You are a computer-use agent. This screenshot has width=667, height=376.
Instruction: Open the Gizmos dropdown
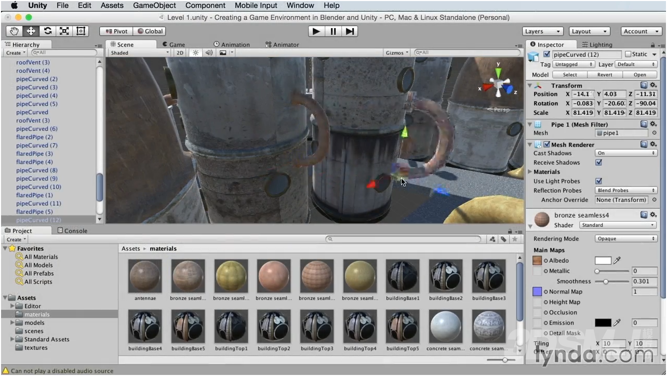(397, 52)
